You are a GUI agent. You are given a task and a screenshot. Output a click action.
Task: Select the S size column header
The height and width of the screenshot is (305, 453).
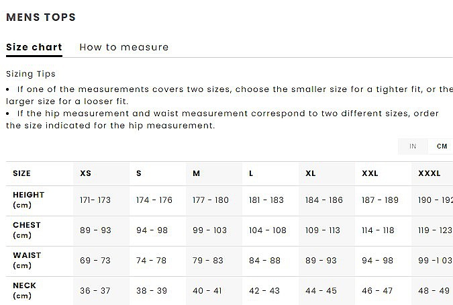tap(139, 173)
